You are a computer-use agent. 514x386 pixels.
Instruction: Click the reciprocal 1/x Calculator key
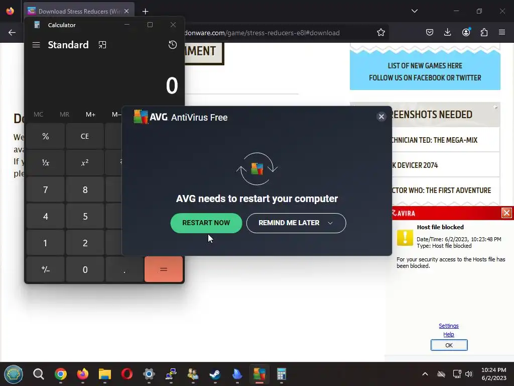[46, 163]
